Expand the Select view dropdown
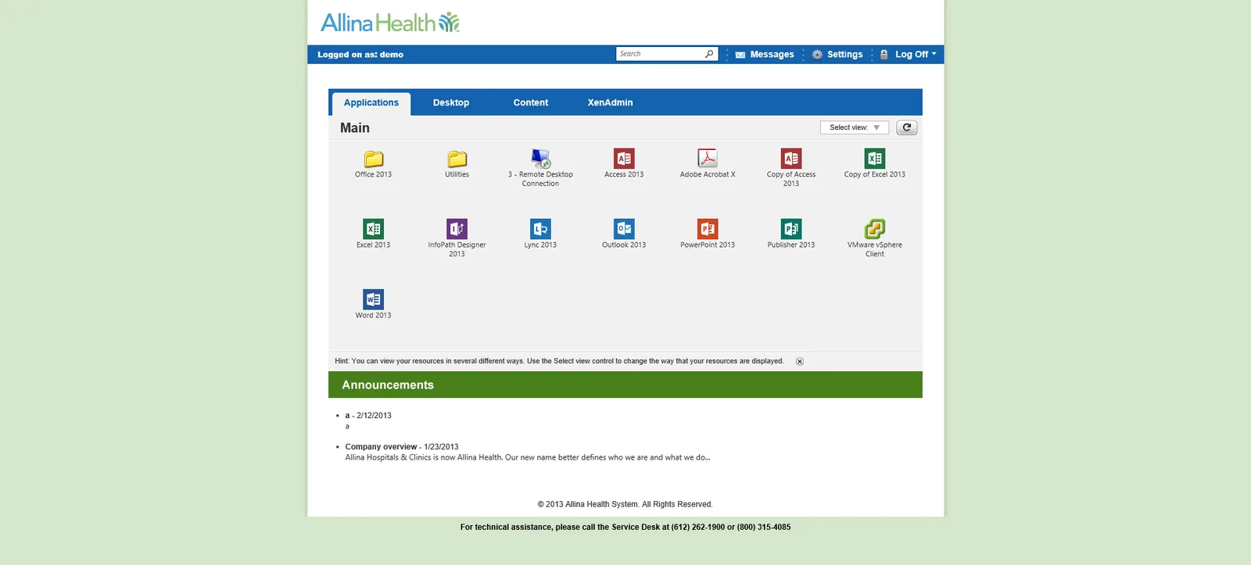 [855, 127]
